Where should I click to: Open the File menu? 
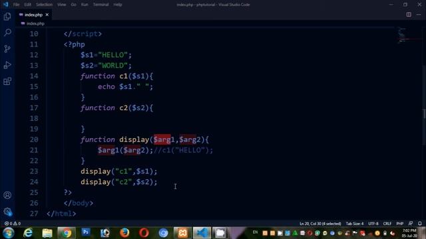tap(16, 5)
